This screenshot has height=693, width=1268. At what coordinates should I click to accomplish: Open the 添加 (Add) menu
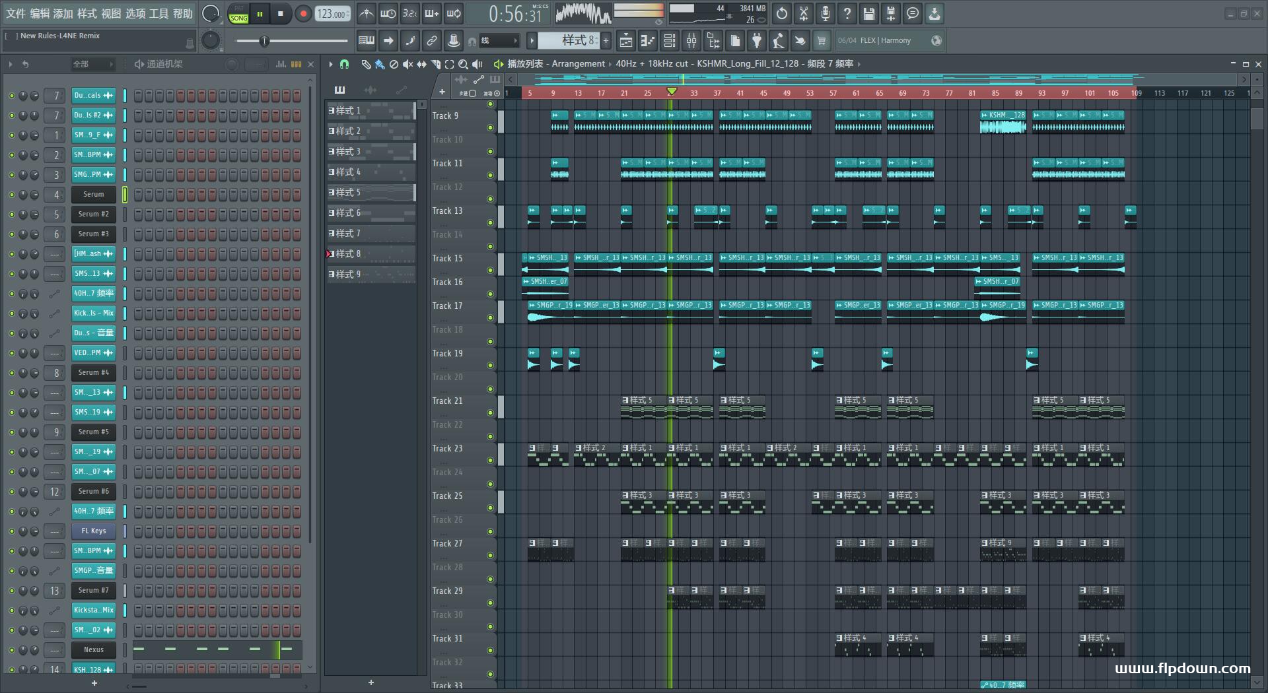[x=63, y=13]
